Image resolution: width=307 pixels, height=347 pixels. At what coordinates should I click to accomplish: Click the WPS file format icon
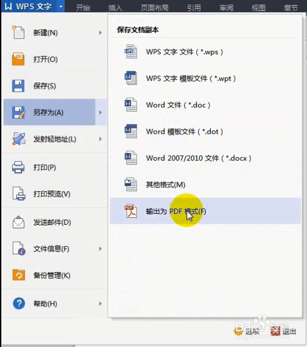130,52
